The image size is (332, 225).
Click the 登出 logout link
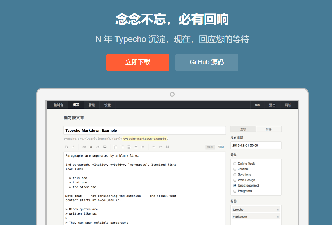pos(272,105)
